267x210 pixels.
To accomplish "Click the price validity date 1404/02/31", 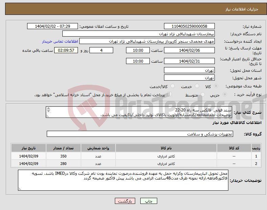I will [x=189, y=61].
